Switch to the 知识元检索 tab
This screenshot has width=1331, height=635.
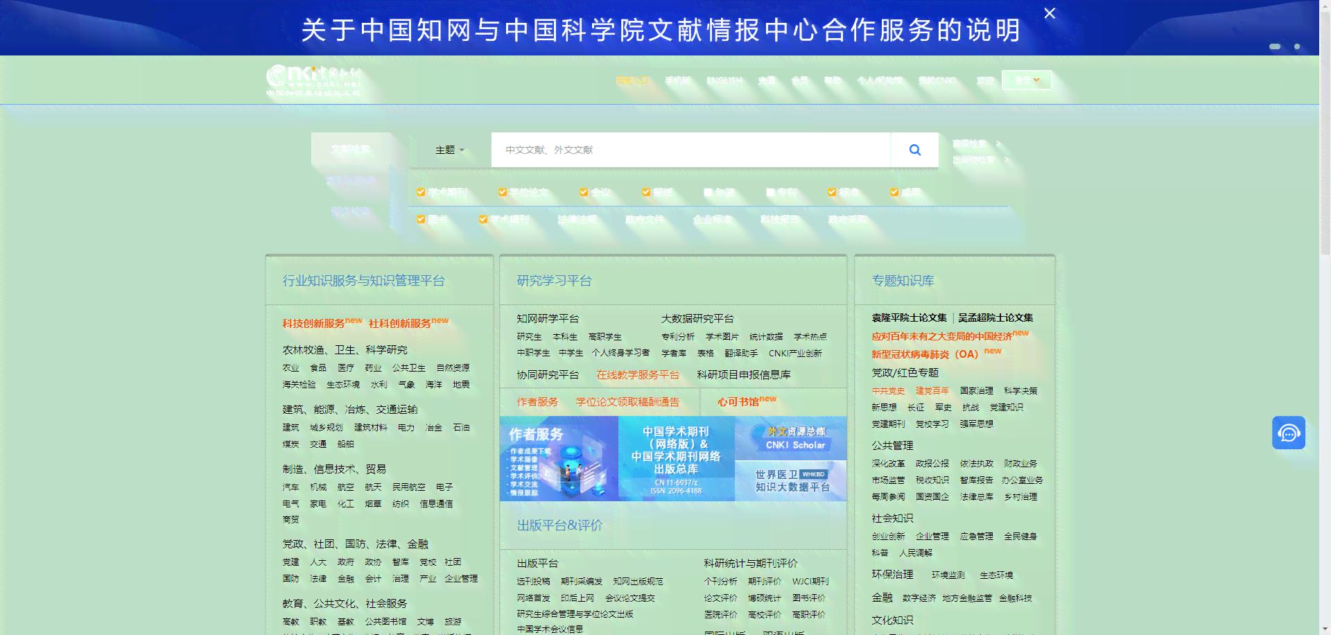pos(350,180)
